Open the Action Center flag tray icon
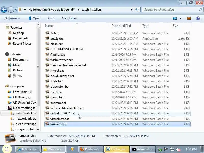 (x=166, y=149)
